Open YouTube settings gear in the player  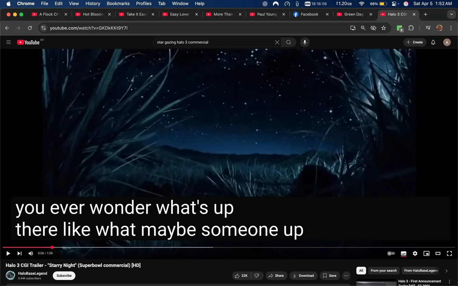pos(415,253)
